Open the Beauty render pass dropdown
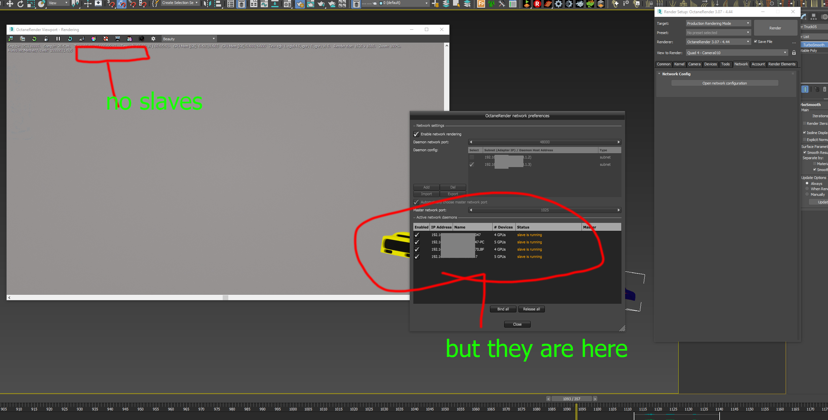This screenshot has width=828, height=420. pos(189,39)
